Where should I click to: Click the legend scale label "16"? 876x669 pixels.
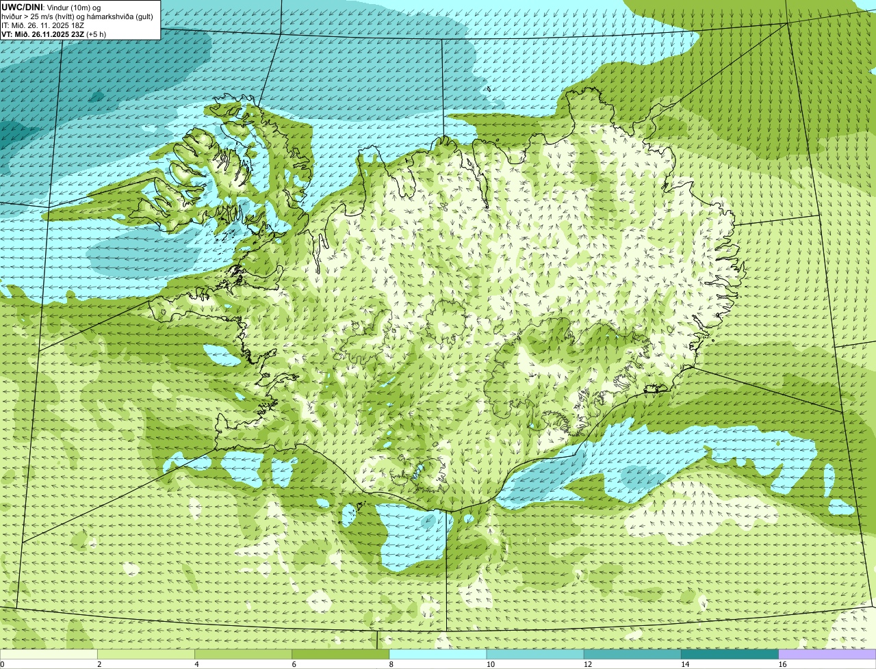click(x=782, y=664)
